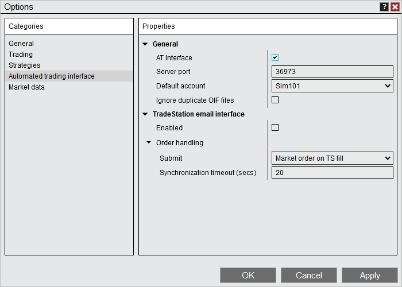Open the help question mark icon
The height and width of the screenshot is (287, 402).
point(384,7)
